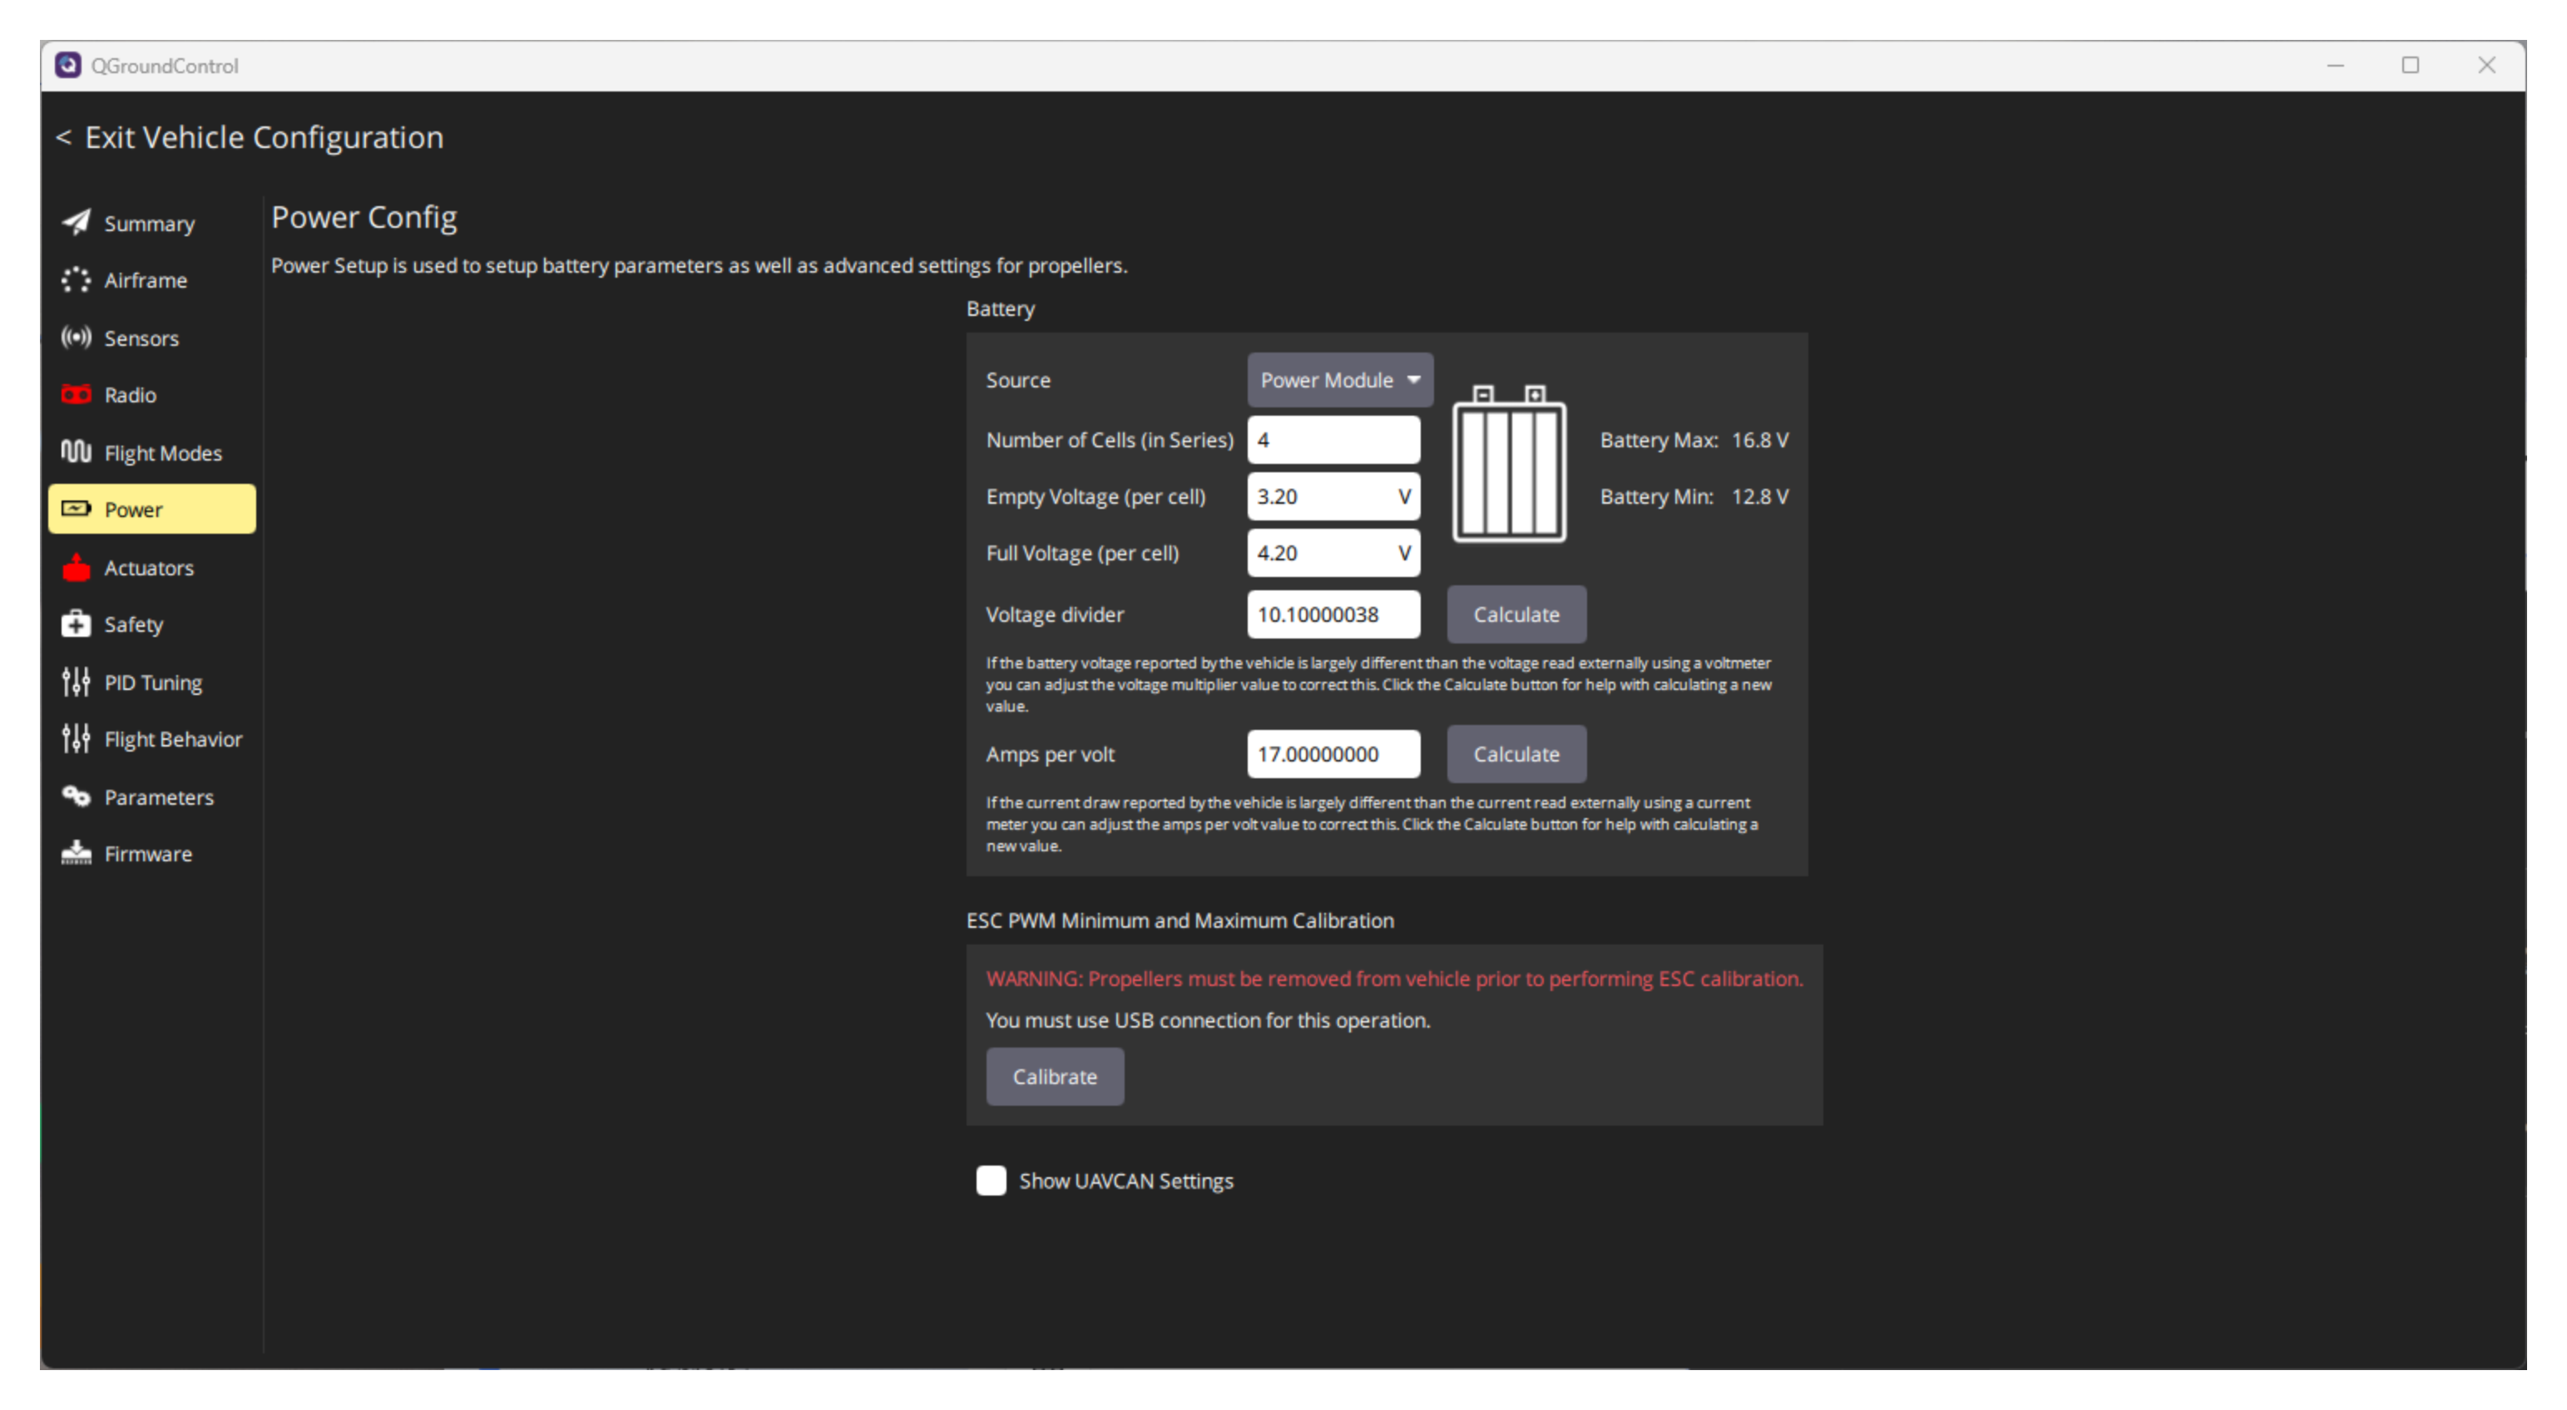Open the Actuators page
This screenshot has width=2567, height=1410.
click(x=151, y=568)
